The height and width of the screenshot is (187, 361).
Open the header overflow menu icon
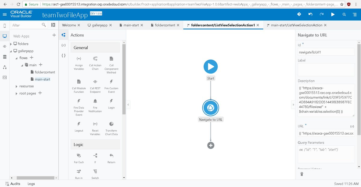point(355,14)
